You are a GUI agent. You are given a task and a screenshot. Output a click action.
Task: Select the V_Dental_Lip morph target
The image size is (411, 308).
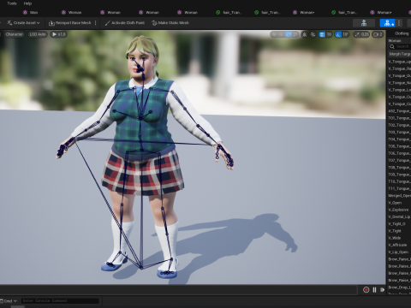(x=399, y=216)
